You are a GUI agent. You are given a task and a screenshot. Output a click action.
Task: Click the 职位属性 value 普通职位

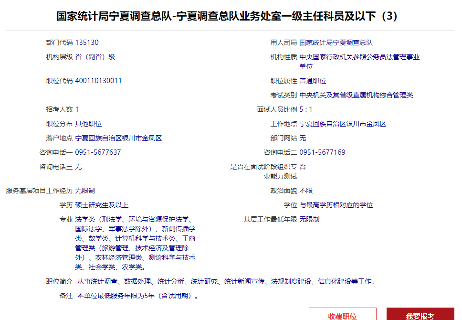(313, 81)
